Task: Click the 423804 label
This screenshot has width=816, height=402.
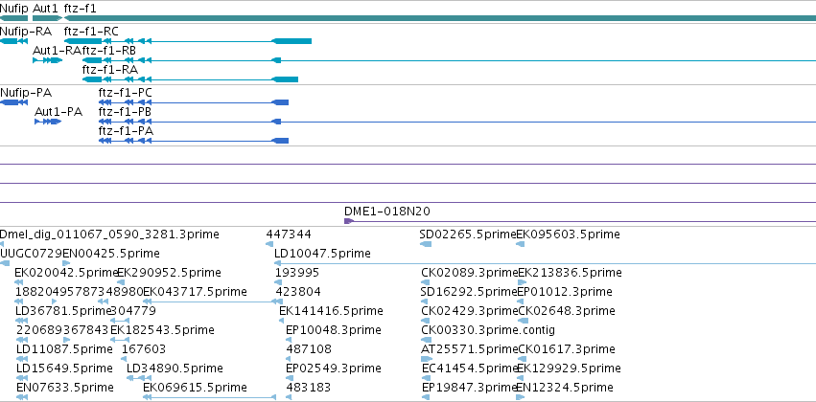Action: pos(298,292)
